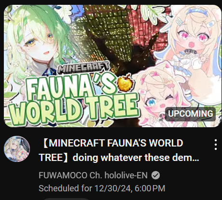
Task: Click the 6:00 PM scheduled time
Action: (150, 188)
